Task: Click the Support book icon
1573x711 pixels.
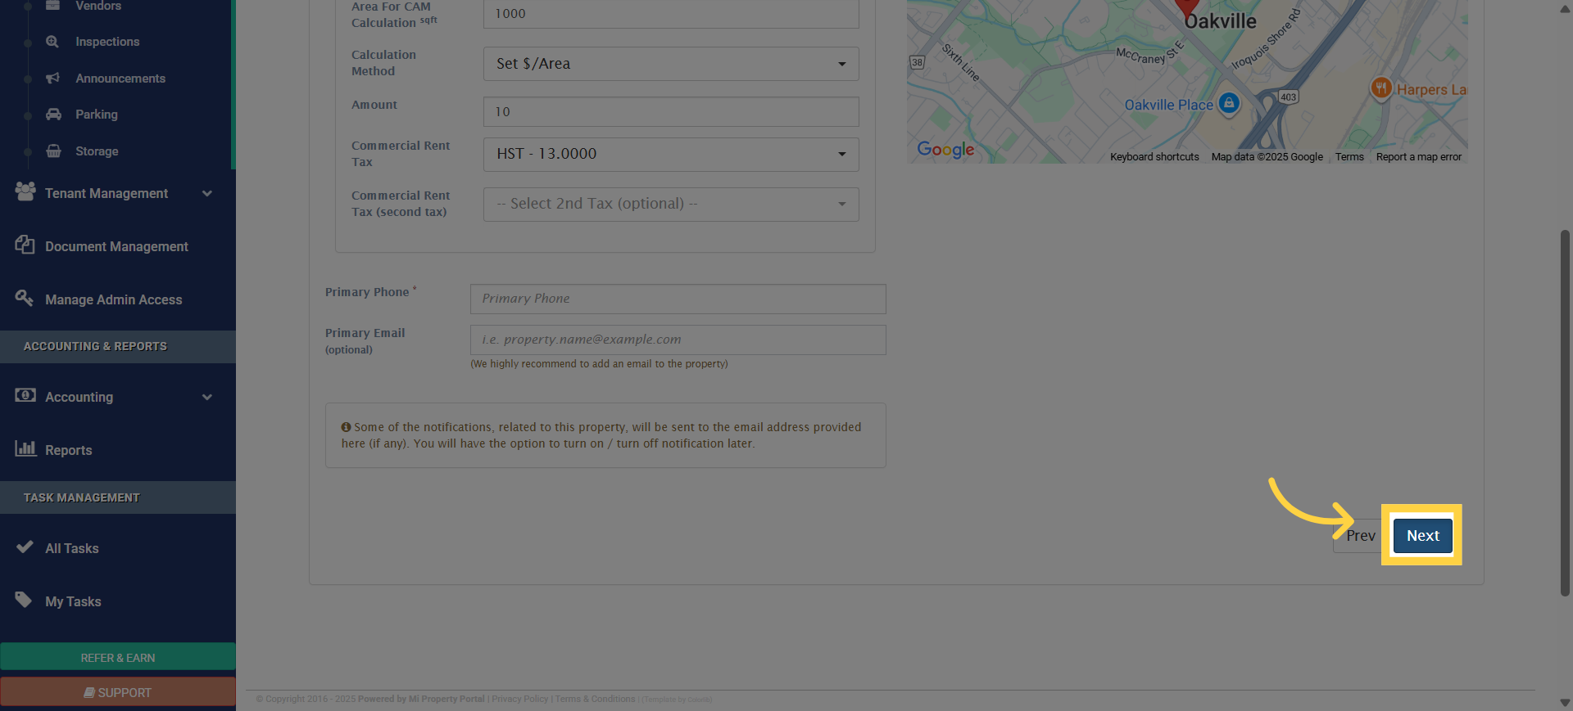Action: coord(89,693)
